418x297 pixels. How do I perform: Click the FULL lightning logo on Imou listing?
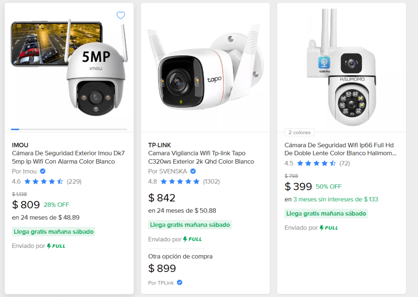pos(56,246)
